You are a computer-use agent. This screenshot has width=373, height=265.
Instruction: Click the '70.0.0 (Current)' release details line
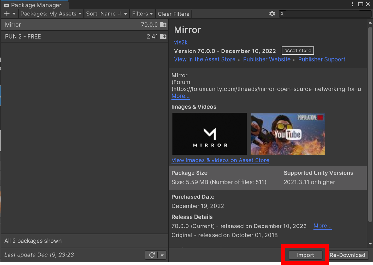coord(239,226)
